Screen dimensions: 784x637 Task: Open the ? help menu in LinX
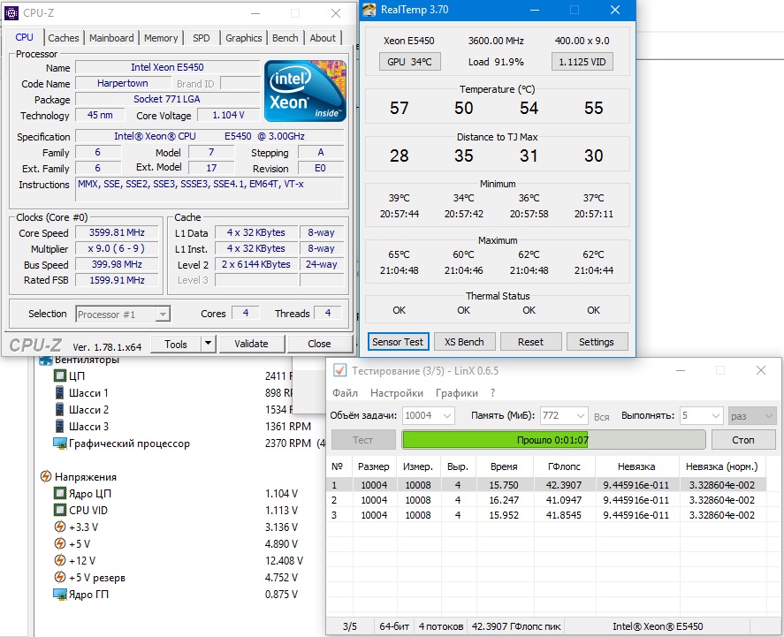pos(493,392)
